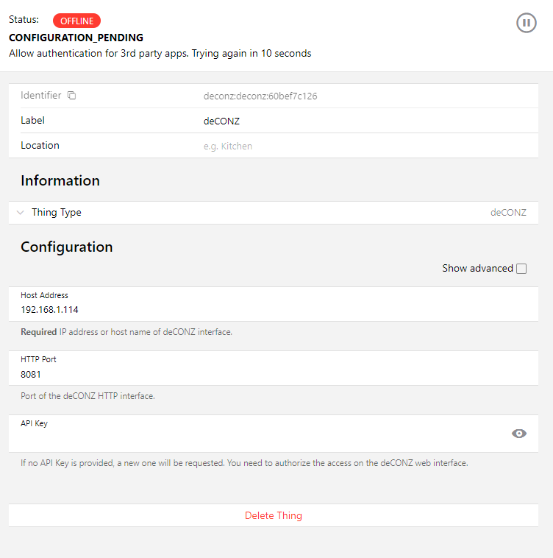
Task: Click the API Key help description
Action: pos(243,464)
